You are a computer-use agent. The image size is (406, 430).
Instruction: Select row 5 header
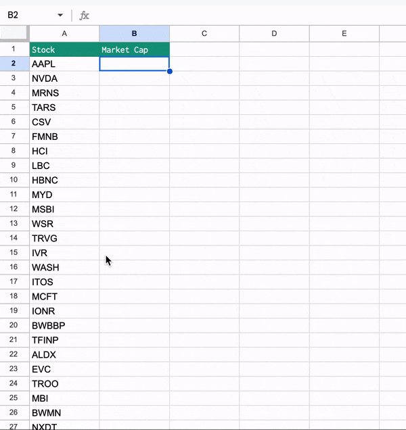[14, 107]
